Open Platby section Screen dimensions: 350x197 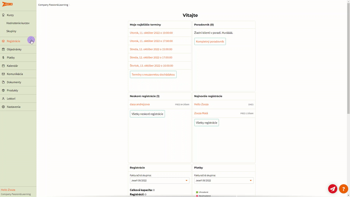pos(10,57)
